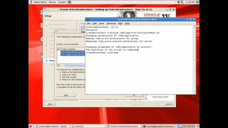Select the first script row /u01/app/oracle/orainst
228x128 pixels.
coord(73,52)
